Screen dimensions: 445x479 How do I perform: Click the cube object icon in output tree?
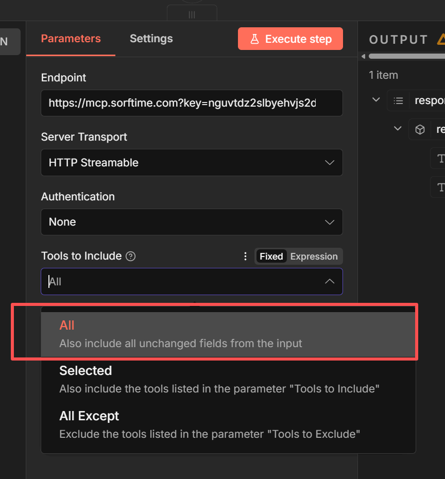[420, 130]
